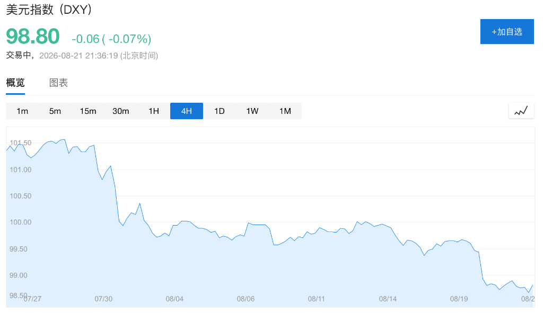Switch to 30m interval

[121, 111]
